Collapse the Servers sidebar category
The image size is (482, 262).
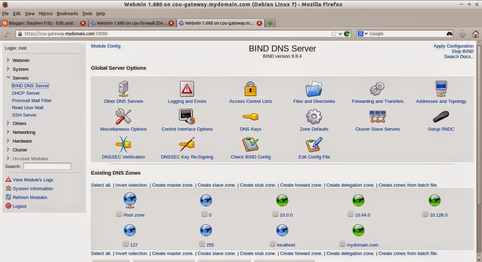[x=8, y=78]
